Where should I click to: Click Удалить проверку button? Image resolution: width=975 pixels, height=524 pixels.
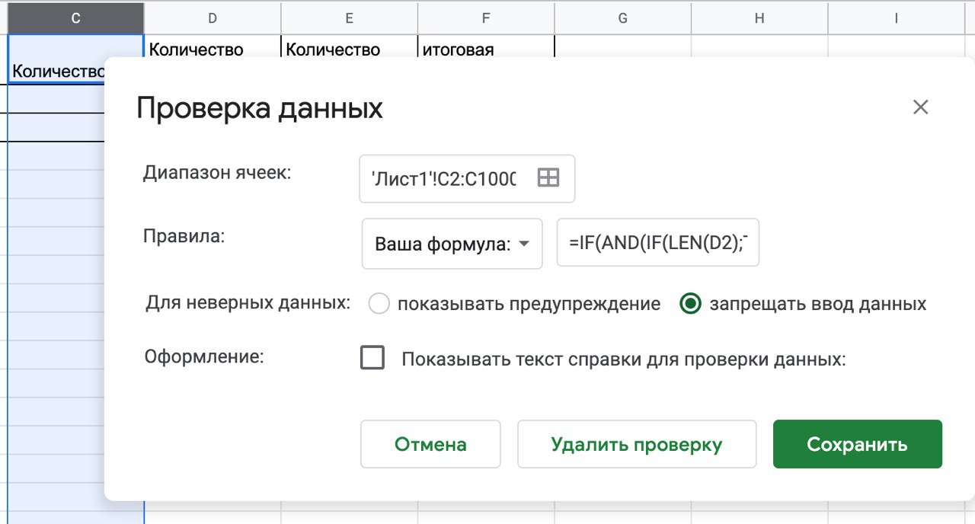tap(636, 444)
